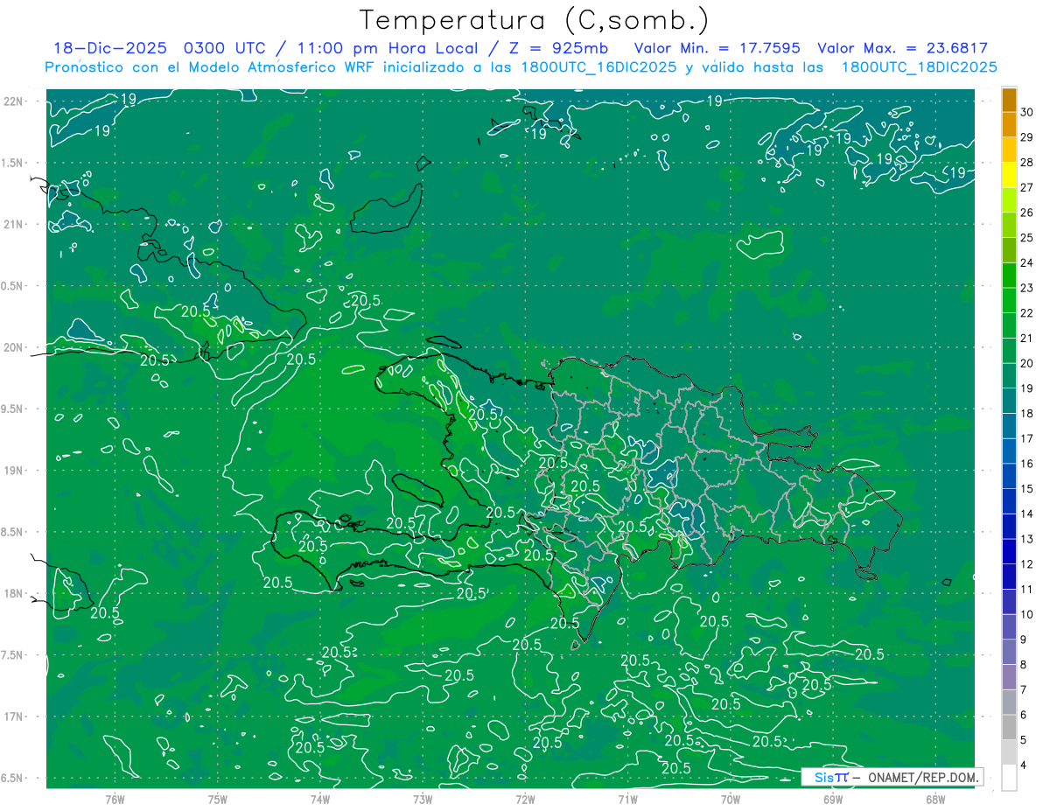Click the '76W' longitude axis label
The width and height of the screenshot is (1050, 811).
point(115,799)
